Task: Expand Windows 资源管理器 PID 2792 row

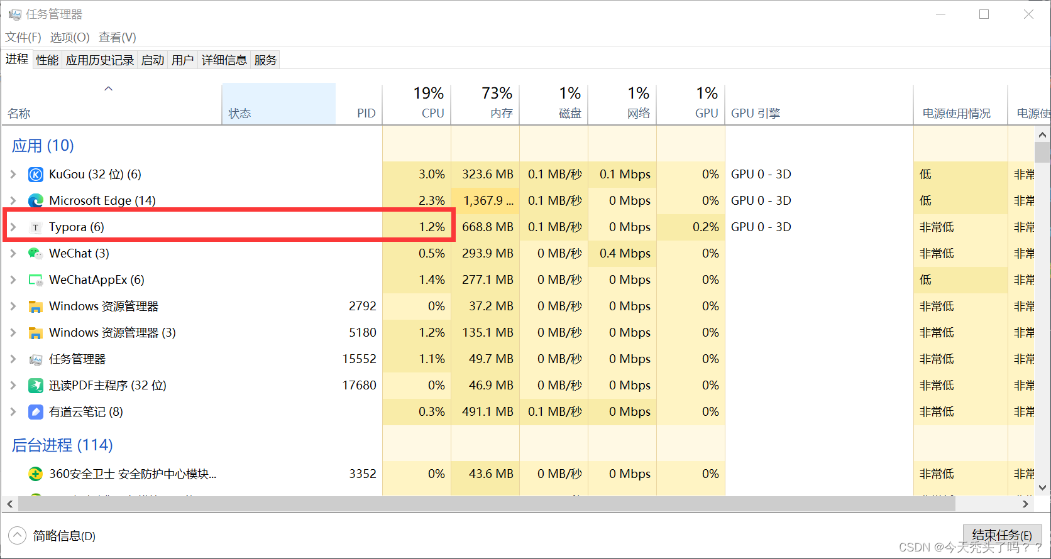Action: [13, 307]
